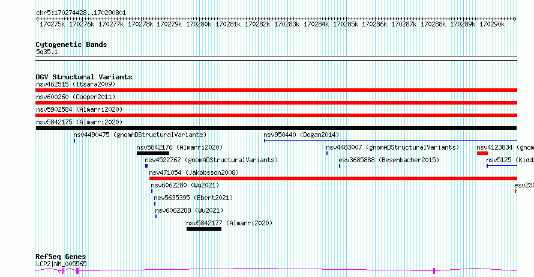The image size is (534, 277).
Task: Click ruler position 170280k
Action: point(199,24)
